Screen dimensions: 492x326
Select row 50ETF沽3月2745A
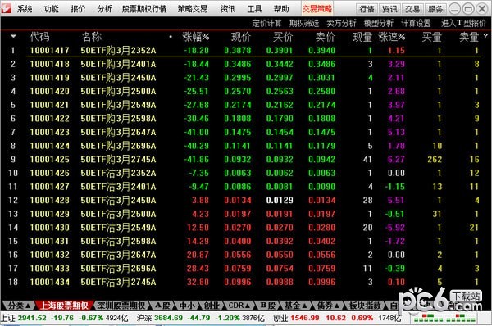click(x=246, y=282)
